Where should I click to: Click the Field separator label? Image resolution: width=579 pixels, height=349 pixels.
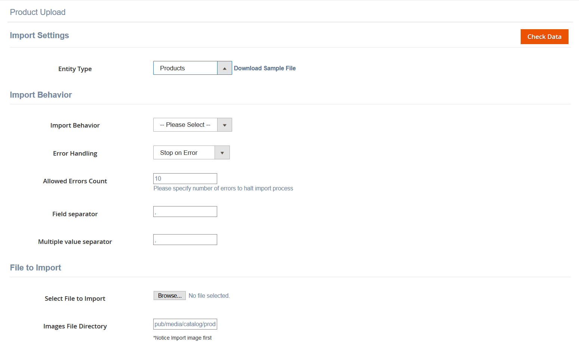coord(75,214)
